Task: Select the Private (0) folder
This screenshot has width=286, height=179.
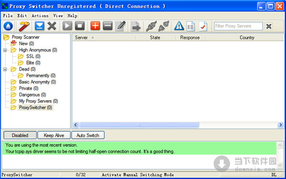Action: point(29,88)
